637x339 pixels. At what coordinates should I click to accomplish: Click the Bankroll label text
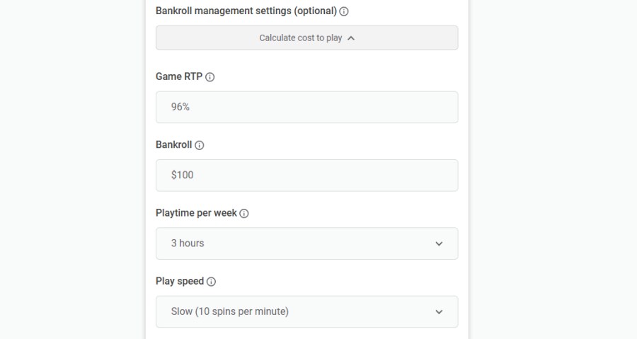click(173, 144)
